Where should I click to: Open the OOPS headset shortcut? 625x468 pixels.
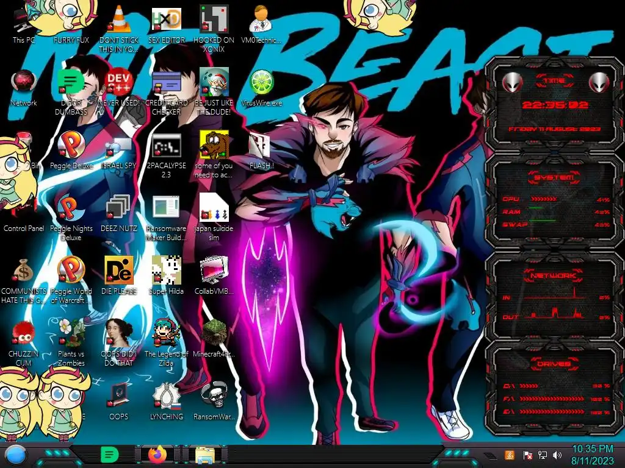[119, 401]
